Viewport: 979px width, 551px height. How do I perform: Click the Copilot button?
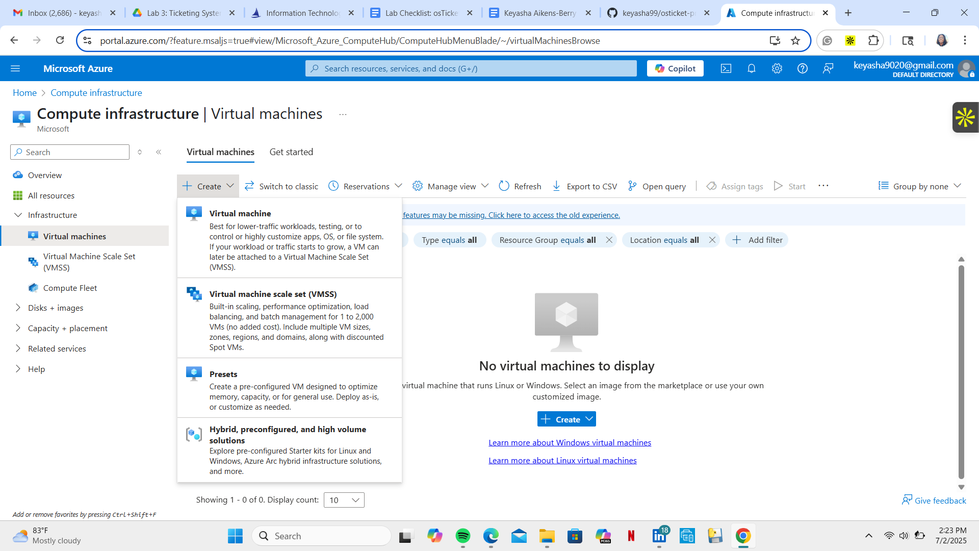coord(675,68)
